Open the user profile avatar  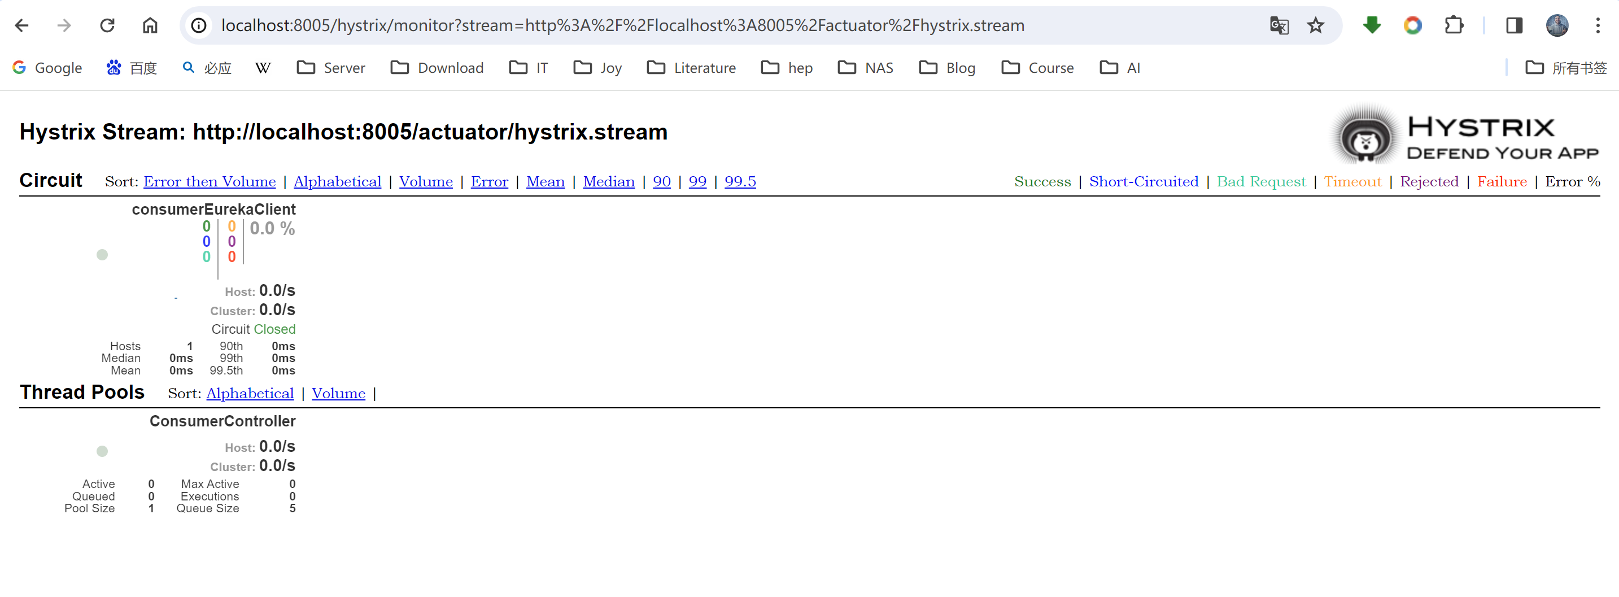coord(1557,25)
